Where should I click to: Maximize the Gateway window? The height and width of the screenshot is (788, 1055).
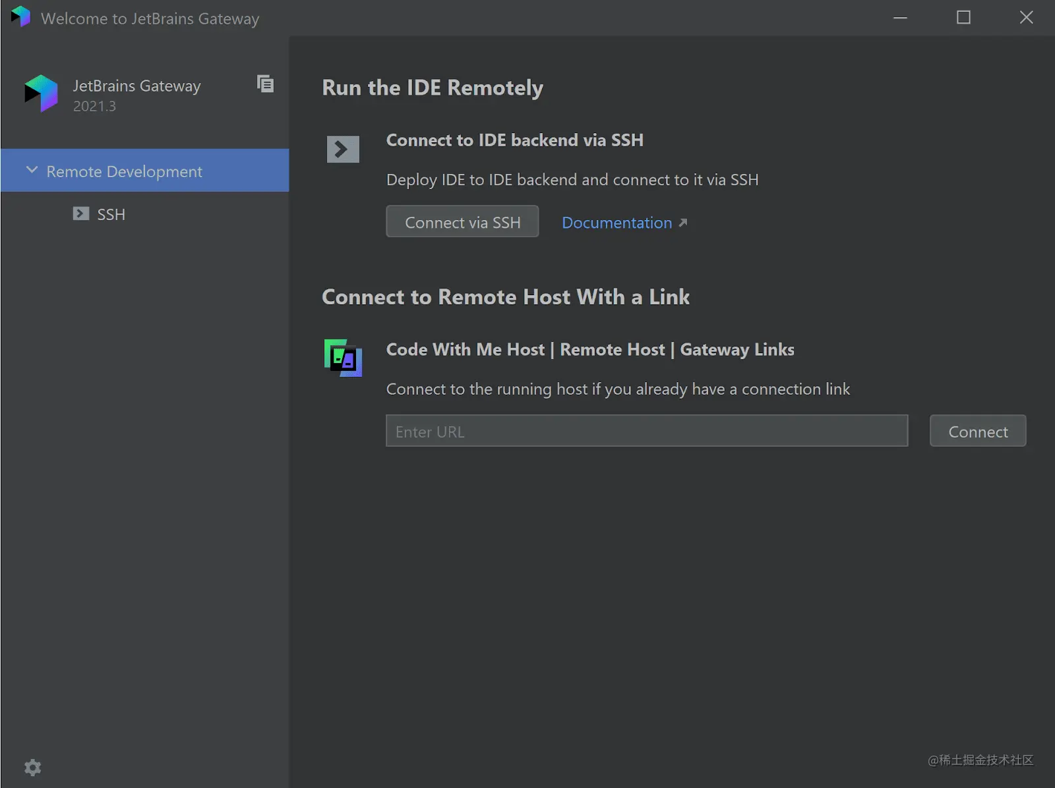tap(963, 18)
